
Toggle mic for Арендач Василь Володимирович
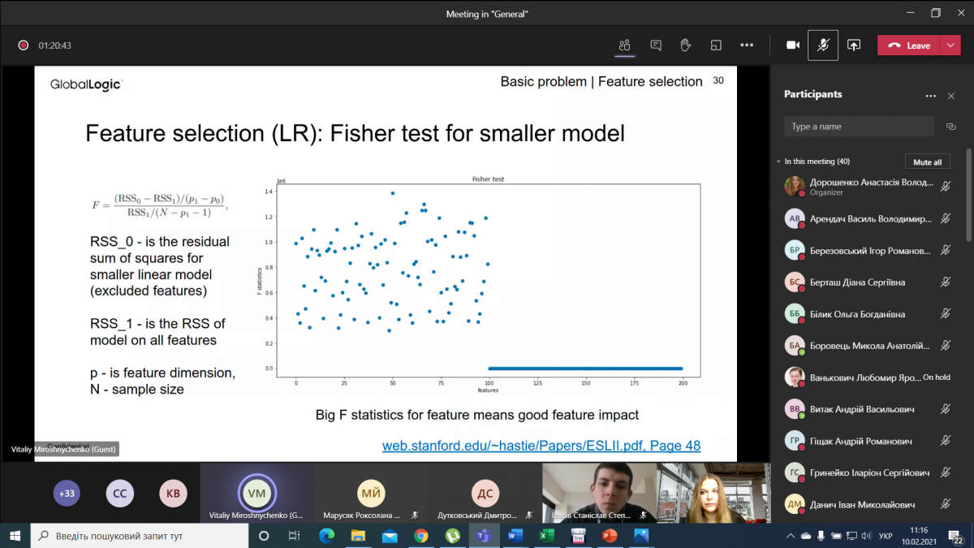coord(946,218)
